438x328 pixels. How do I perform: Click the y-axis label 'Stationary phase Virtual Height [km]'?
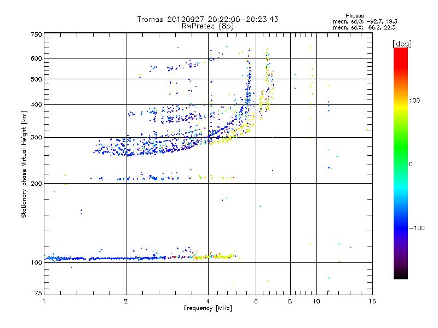[x=24, y=165]
